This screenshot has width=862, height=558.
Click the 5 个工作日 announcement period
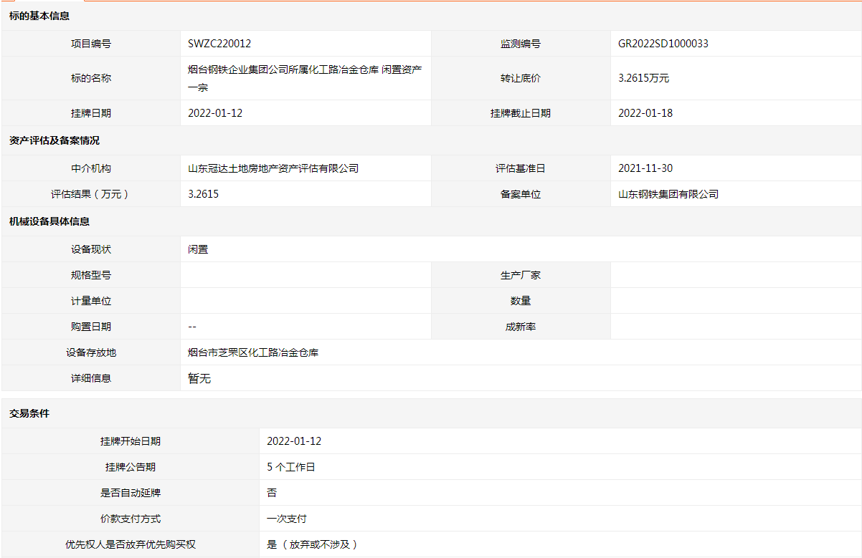click(291, 467)
